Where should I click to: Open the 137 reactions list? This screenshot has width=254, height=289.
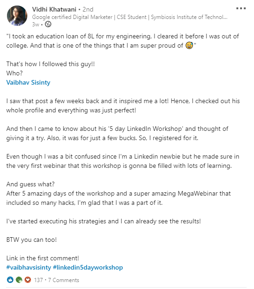pos(38,280)
